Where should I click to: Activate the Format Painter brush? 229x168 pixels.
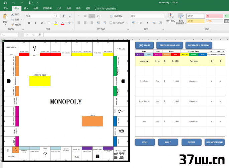point(13,24)
